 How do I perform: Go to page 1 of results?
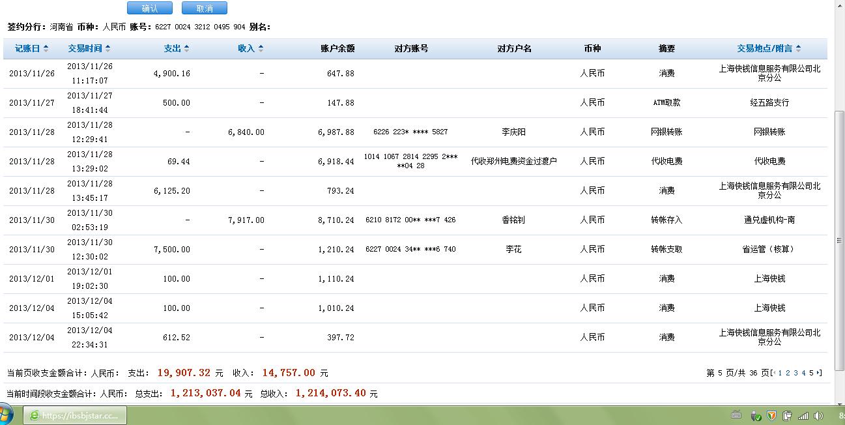780,373
